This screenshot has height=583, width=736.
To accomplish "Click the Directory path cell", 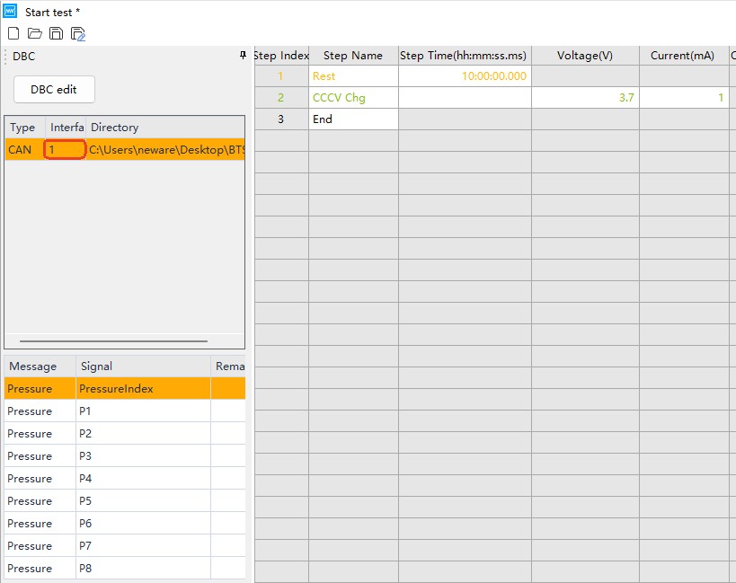I will [x=165, y=150].
